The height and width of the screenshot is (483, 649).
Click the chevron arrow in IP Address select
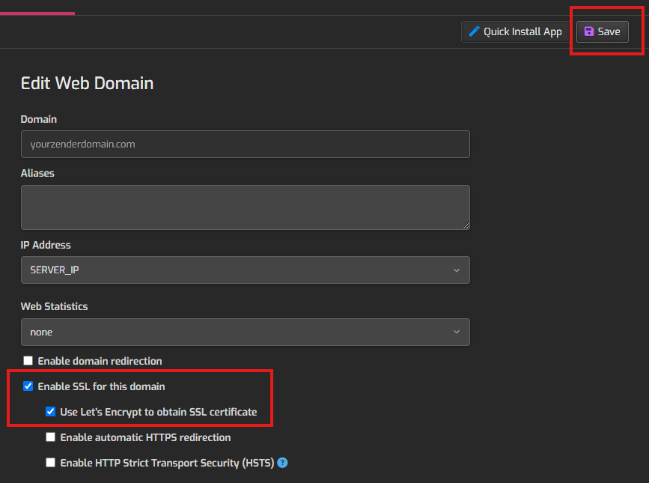[x=456, y=270]
